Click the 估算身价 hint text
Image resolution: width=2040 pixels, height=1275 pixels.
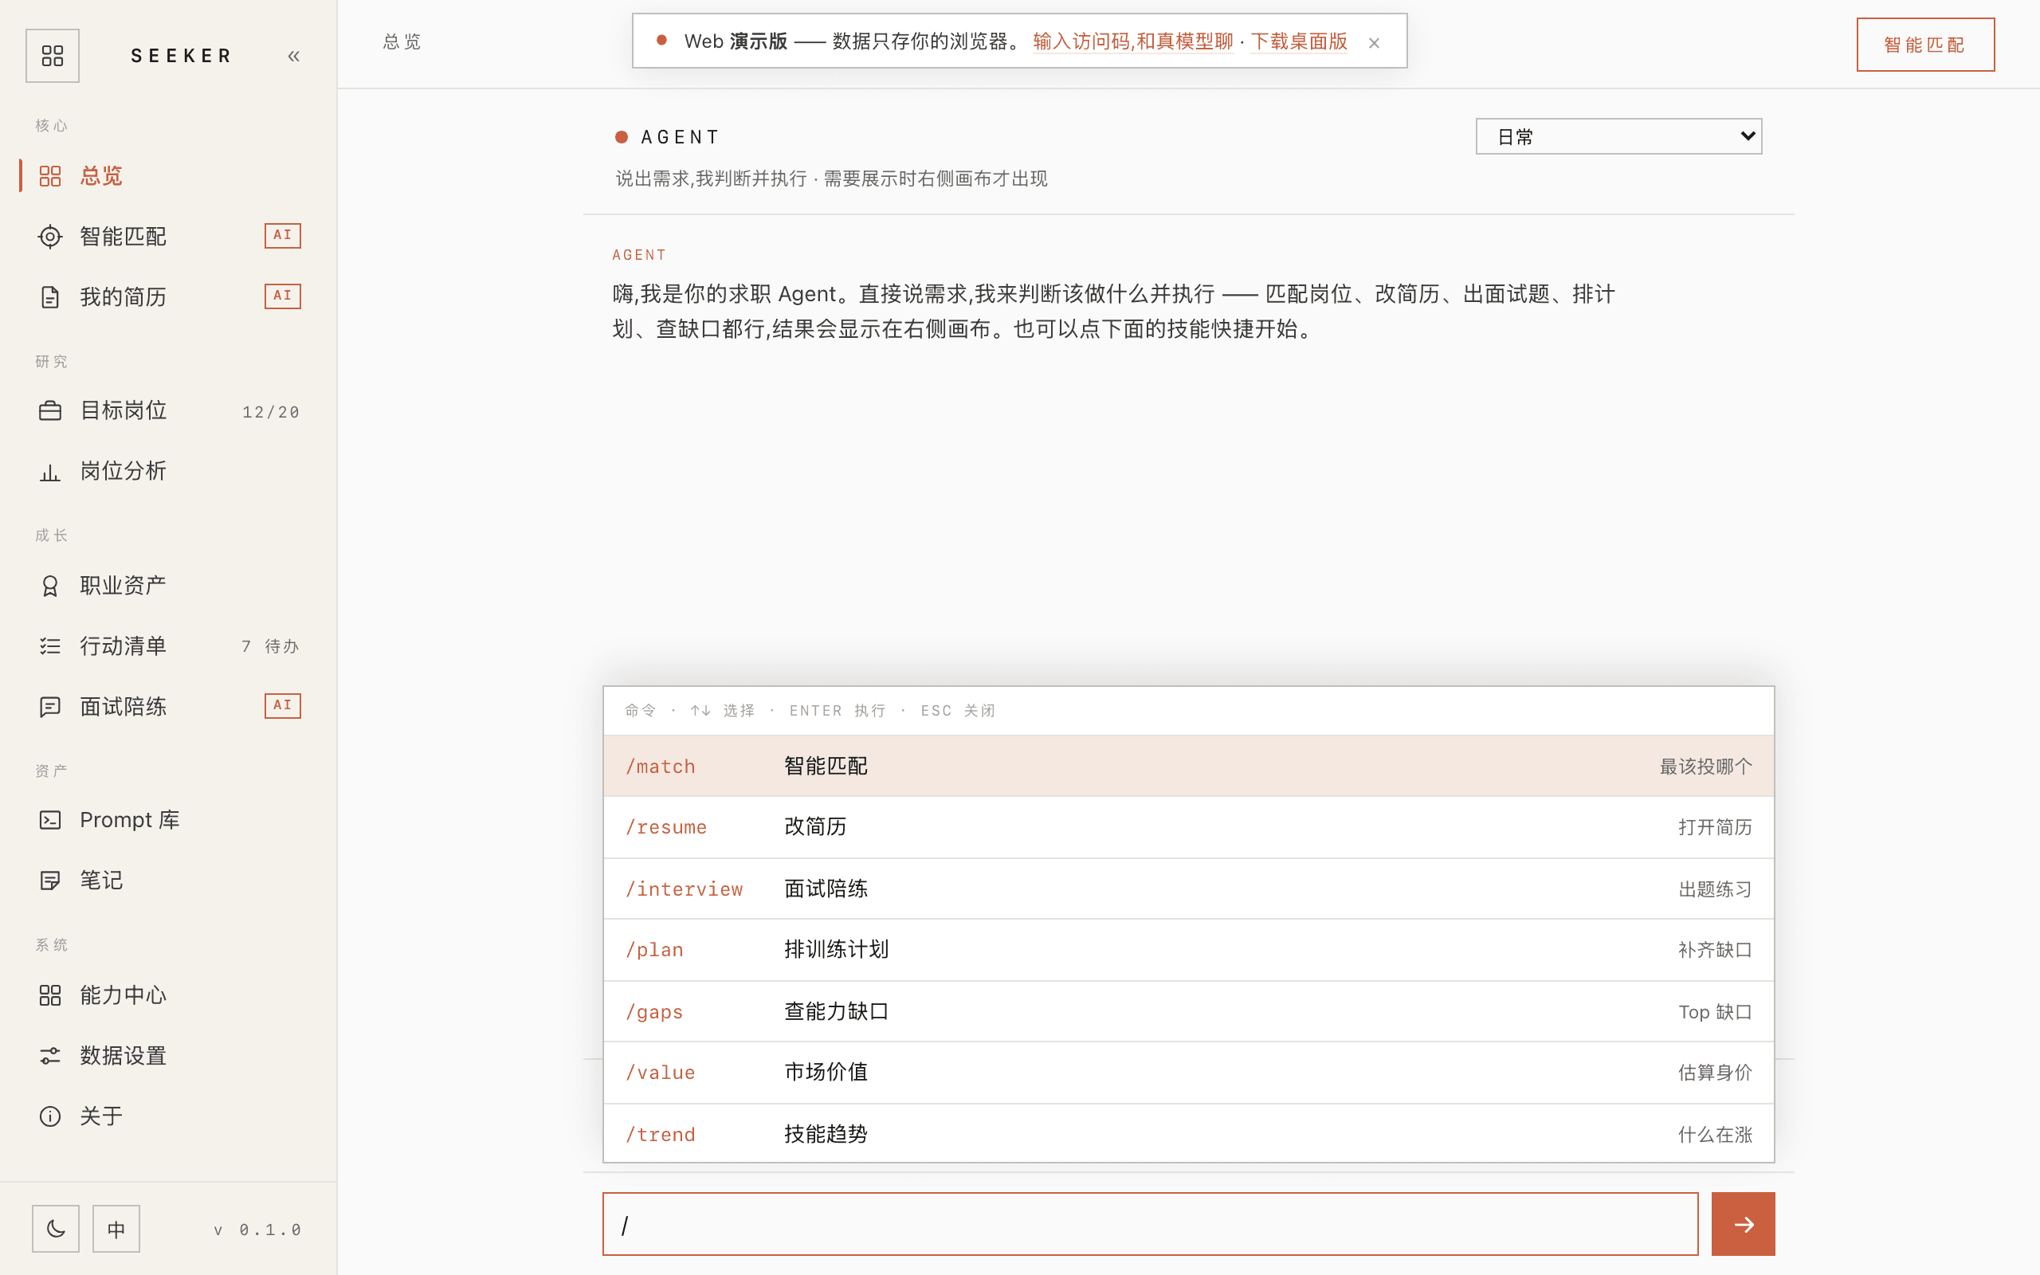(1716, 1073)
